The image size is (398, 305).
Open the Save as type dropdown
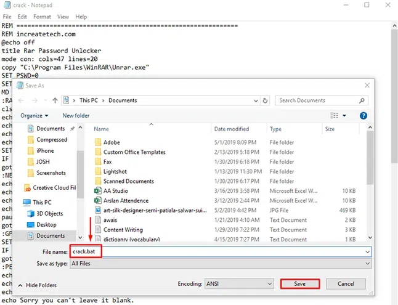pos(221,264)
